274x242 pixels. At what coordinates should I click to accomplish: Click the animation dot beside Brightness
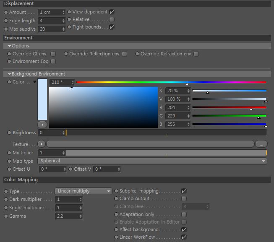pyautogui.click(x=9, y=133)
